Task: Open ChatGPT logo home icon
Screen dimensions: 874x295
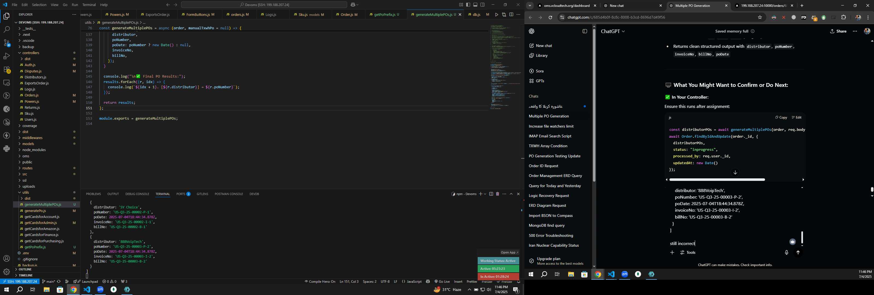Action: (x=532, y=31)
